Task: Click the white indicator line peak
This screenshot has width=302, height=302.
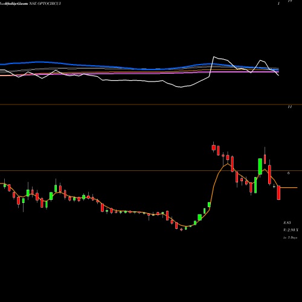Action: (214, 57)
